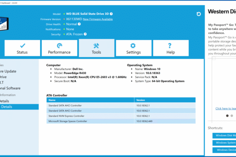
Task: Click the OS version 10.0.18363 value
Action: tap(153, 73)
